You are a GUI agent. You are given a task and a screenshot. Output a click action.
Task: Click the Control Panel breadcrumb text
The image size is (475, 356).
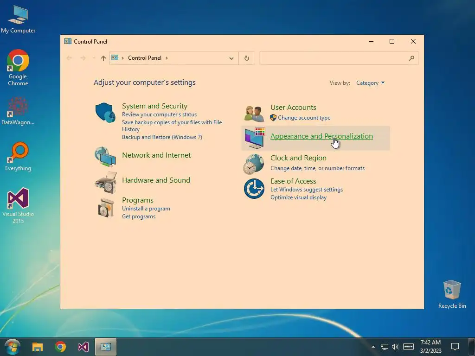click(145, 58)
